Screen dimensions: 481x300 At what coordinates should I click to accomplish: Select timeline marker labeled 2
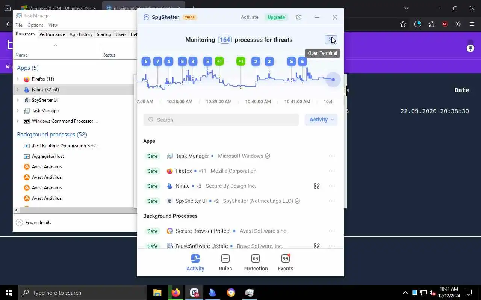[x=256, y=61]
